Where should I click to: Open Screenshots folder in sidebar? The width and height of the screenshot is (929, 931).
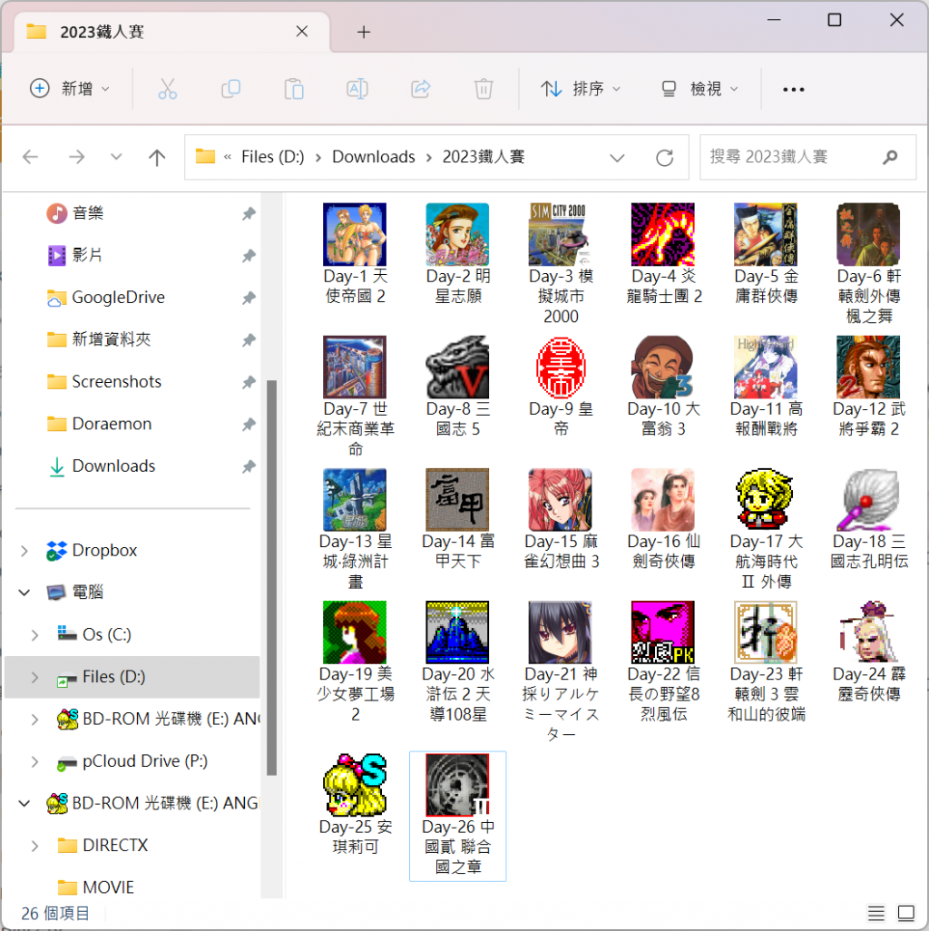click(x=116, y=382)
